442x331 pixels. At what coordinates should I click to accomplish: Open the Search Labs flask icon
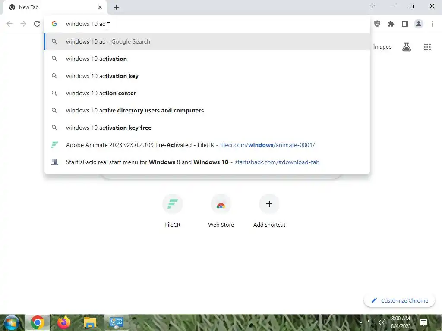(x=406, y=47)
